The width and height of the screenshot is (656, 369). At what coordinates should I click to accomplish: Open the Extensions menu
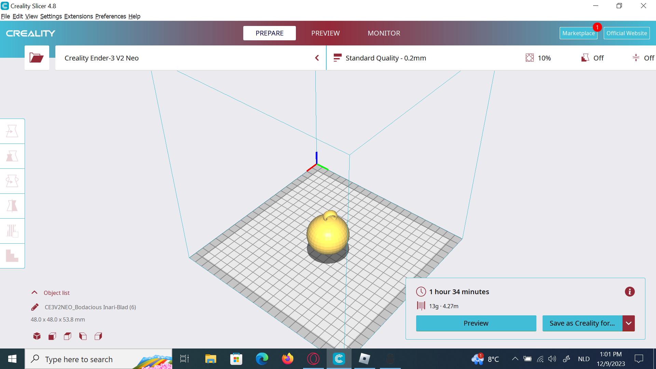(x=78, y=16)
